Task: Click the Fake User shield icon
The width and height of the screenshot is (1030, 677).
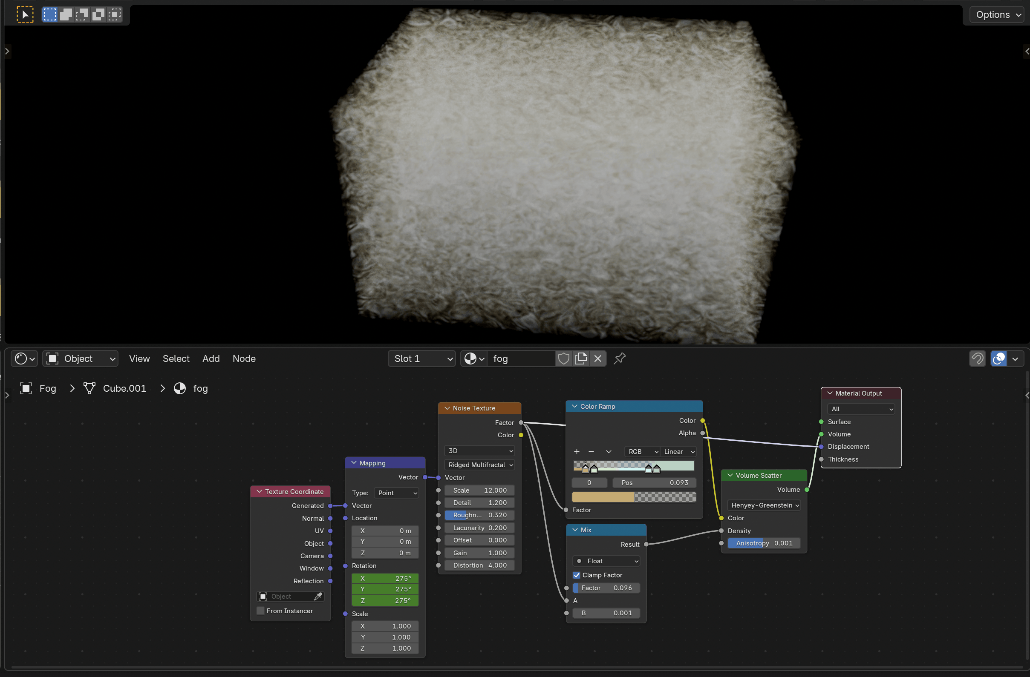Action: [563, 359]
